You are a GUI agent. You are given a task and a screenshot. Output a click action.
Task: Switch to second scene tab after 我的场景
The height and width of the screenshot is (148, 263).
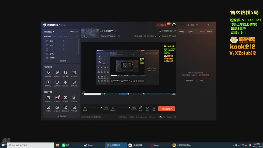point(54,37)
